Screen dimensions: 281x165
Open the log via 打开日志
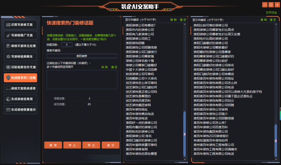click(x=271, y=13)
